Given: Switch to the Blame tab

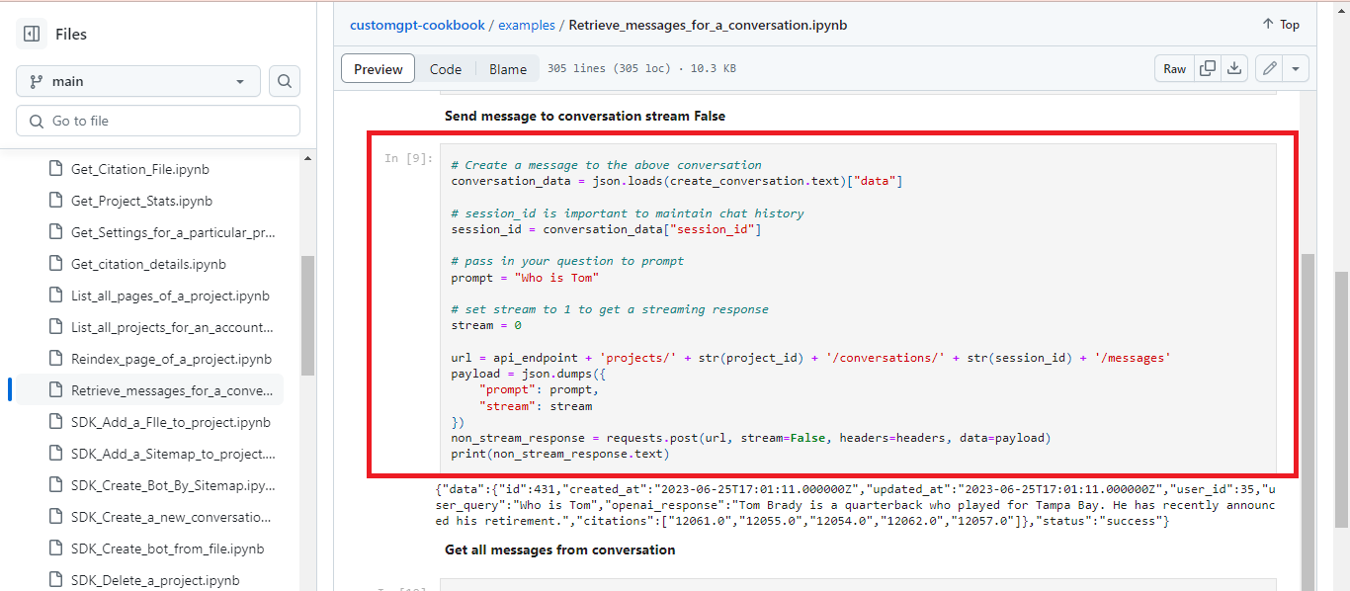Looking at the screenshot, I should coord(507,68).
